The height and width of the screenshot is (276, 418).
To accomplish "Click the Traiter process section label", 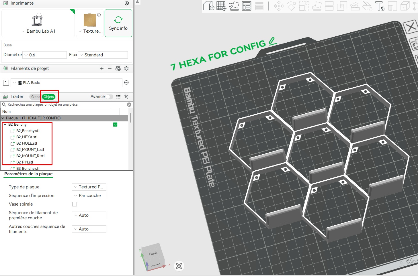I will 17,97.
